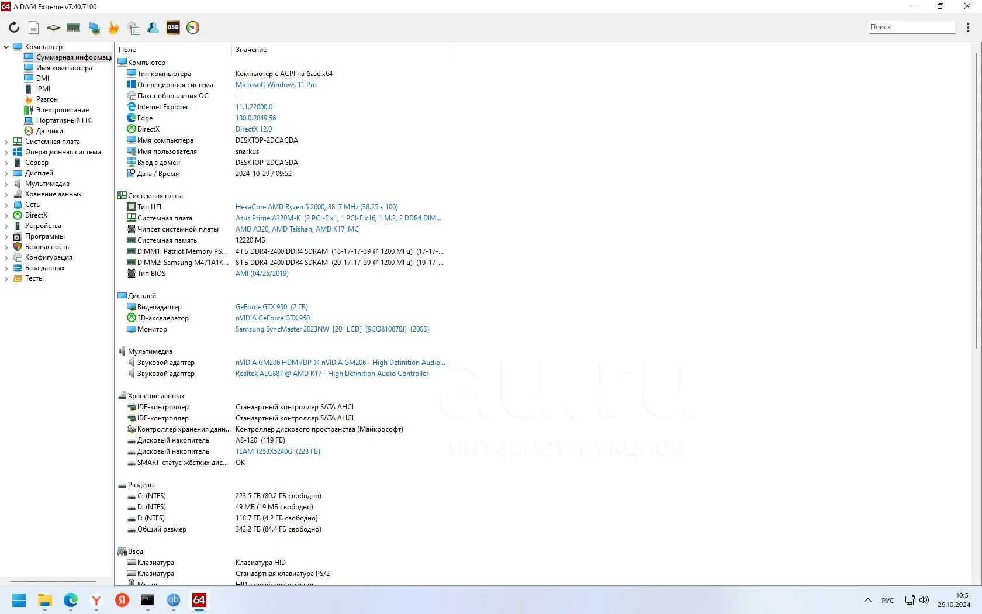The height and width of the screenshot is (614, 982).
Task: Expand the Устройства tree node
Action: click(x=6, y=226)
